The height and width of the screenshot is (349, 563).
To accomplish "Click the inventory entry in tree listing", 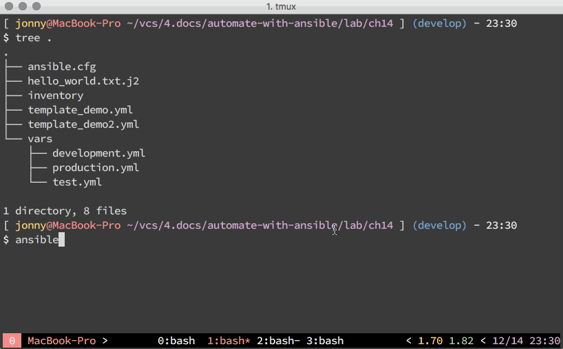I will click(56, 95).
